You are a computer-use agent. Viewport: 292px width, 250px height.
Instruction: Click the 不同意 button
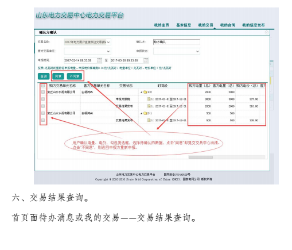pos(75,76)
